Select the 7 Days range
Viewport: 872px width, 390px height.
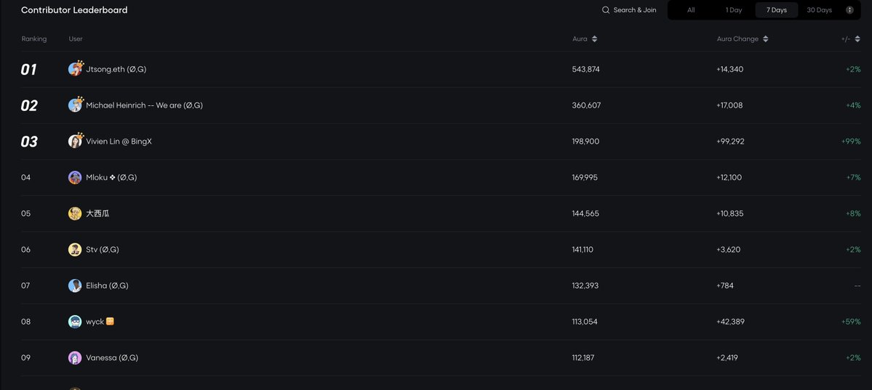[776, 10]
